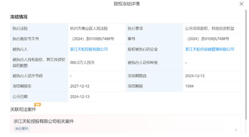Click the 股权冻结详情 dialog title

point(127,4)
